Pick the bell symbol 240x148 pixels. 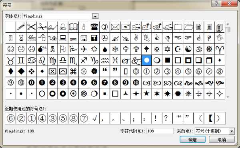[x=63, y=27]
